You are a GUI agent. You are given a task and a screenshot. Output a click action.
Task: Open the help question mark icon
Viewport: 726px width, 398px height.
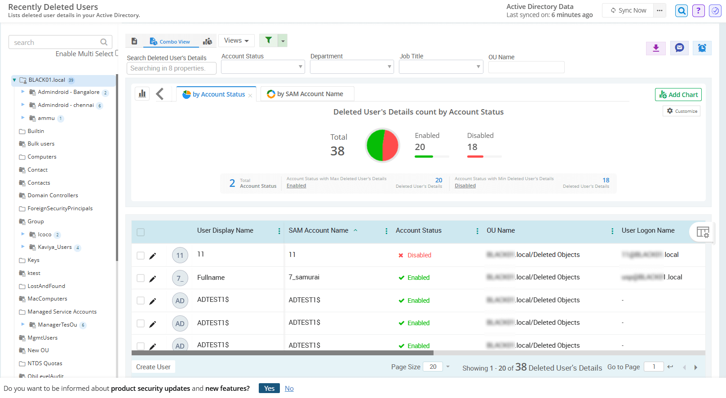[x=698, y=11]
